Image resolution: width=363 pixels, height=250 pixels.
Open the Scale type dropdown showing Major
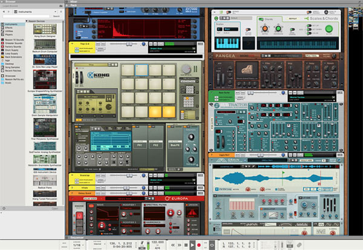point(230,28)
